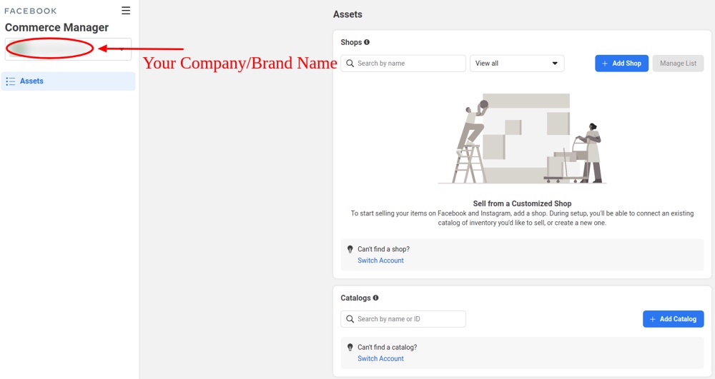715x379 pixels.
Task: Open the hamburger menu in the sidebar header
Action: pyautogui.click(x=126, y=11)
